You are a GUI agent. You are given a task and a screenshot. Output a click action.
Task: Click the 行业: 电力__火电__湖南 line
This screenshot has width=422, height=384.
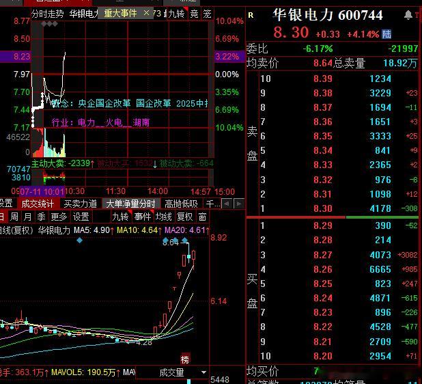(100, 122)
